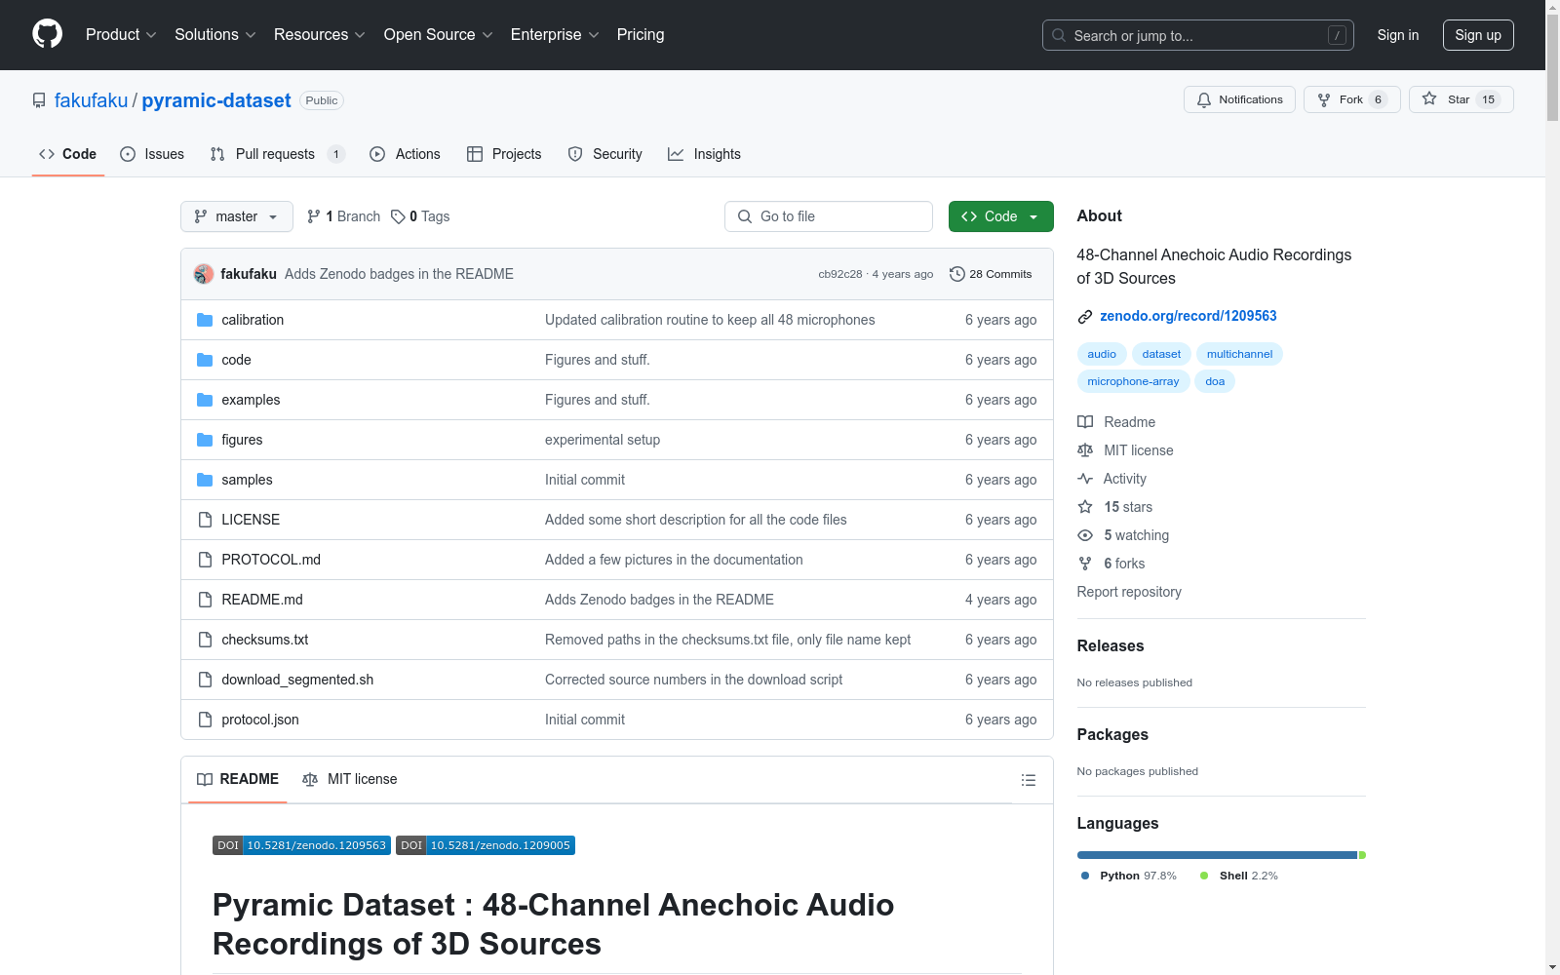
Task: Select the MIT license tab in README panel
Action: point(350,779)
